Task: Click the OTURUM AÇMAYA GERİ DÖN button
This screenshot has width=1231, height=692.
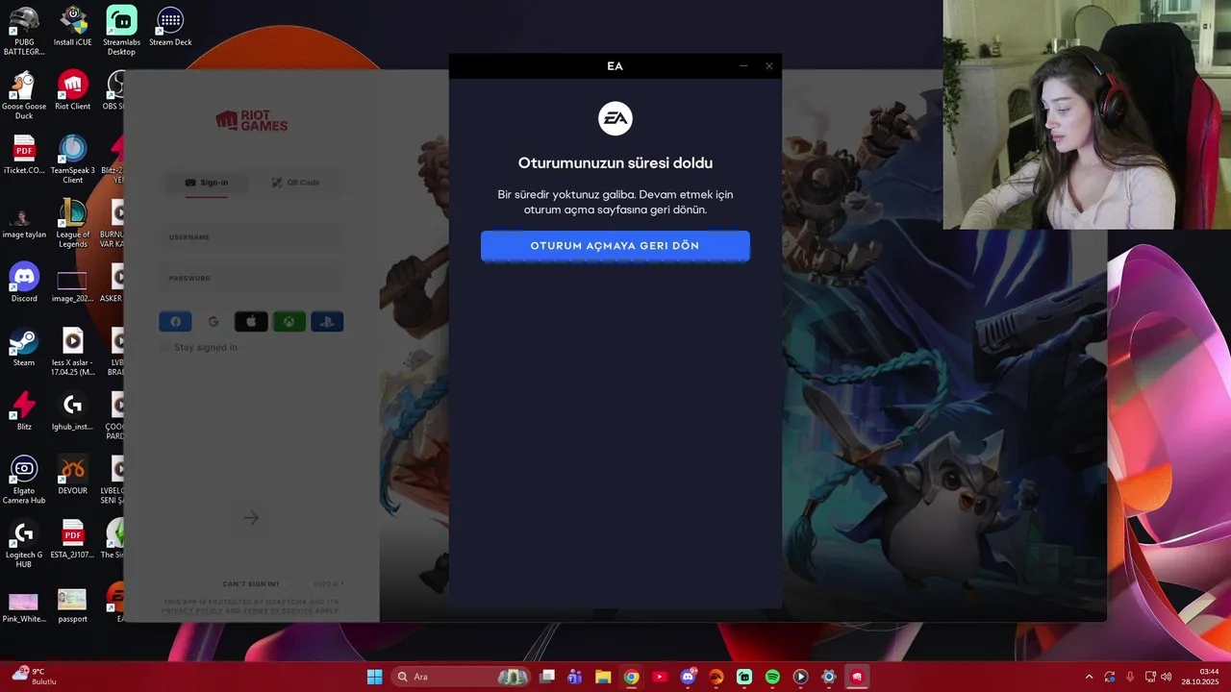Action: (x=615, y=246)
